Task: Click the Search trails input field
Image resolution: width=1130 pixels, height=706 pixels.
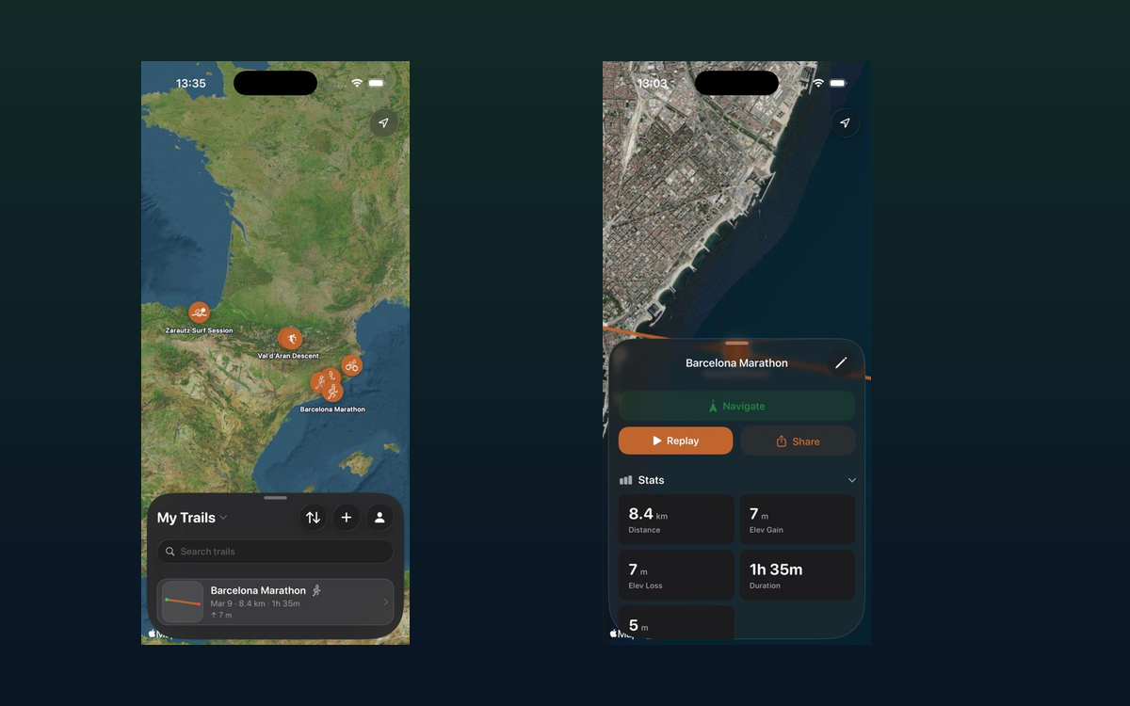Action: point(275,552)
